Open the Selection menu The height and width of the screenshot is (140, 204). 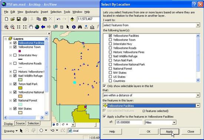56,12
